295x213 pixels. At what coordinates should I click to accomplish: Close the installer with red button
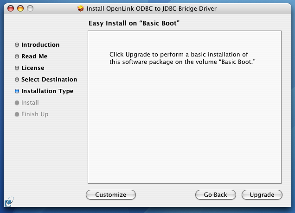(x=11, y=8)
